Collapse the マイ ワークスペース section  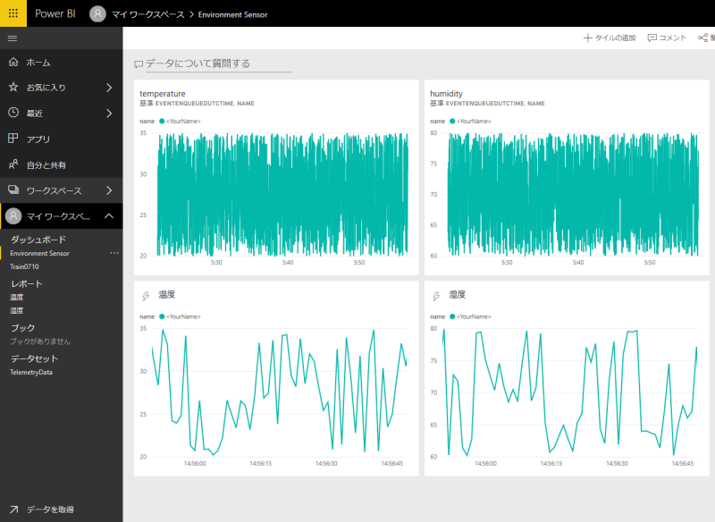(x=108, y=216)
